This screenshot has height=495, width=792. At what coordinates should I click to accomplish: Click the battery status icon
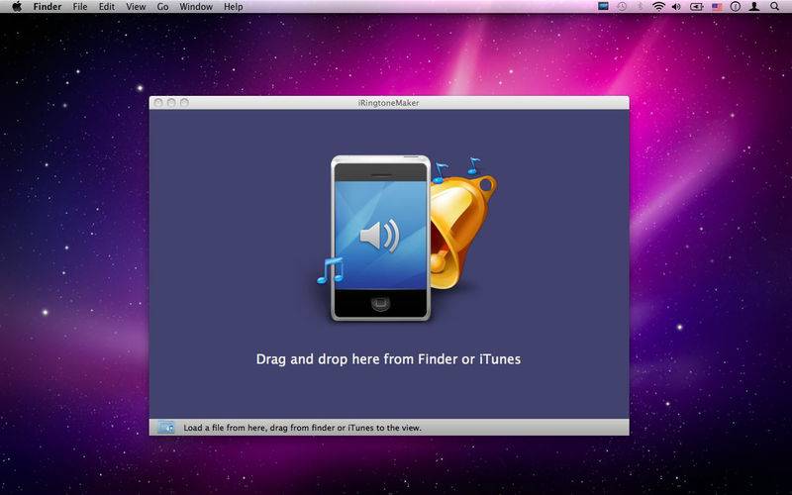(x=697, y=7)
